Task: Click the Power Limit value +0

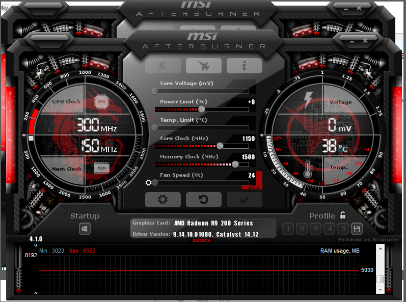Action: click(x=252, y=102)
